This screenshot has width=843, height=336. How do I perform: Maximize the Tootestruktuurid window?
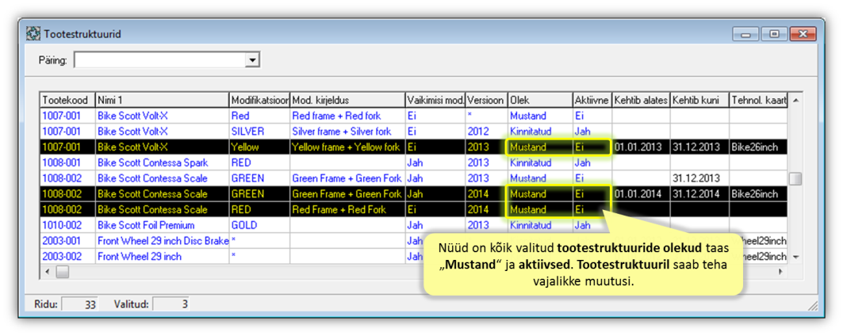pyautogui.click(x=774, y=34)
